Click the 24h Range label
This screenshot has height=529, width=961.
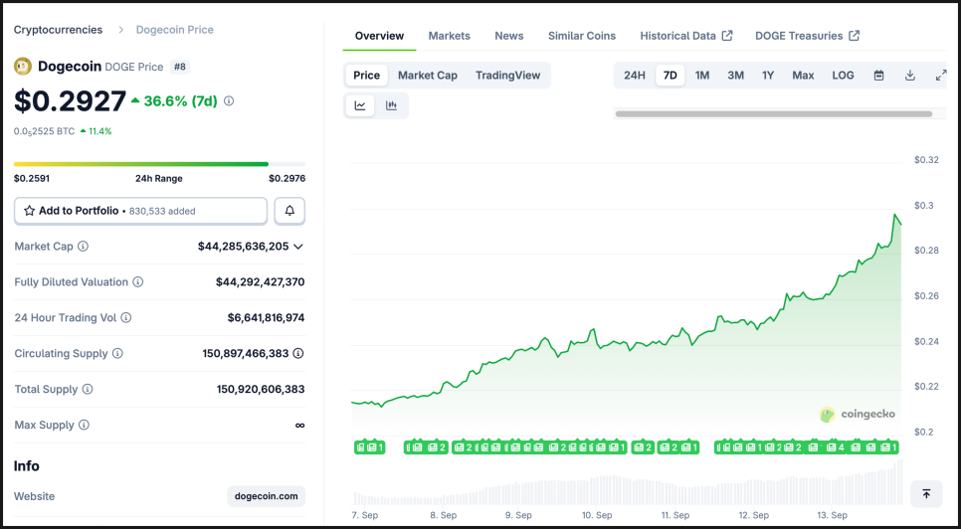159,179
